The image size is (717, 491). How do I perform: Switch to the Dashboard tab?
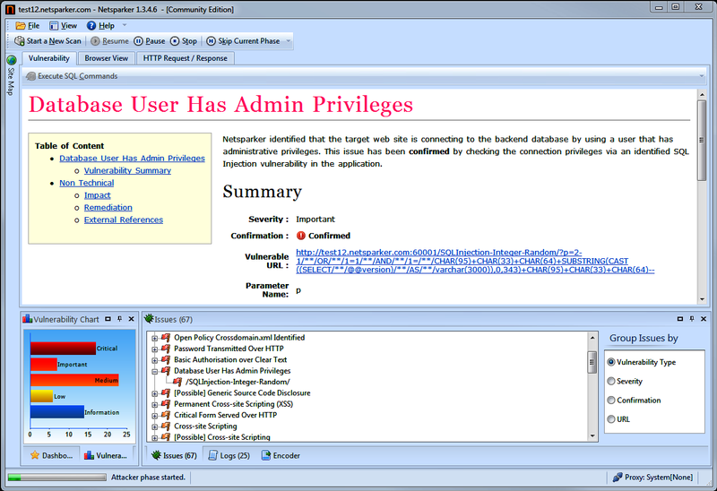click(x=51, y=456)
